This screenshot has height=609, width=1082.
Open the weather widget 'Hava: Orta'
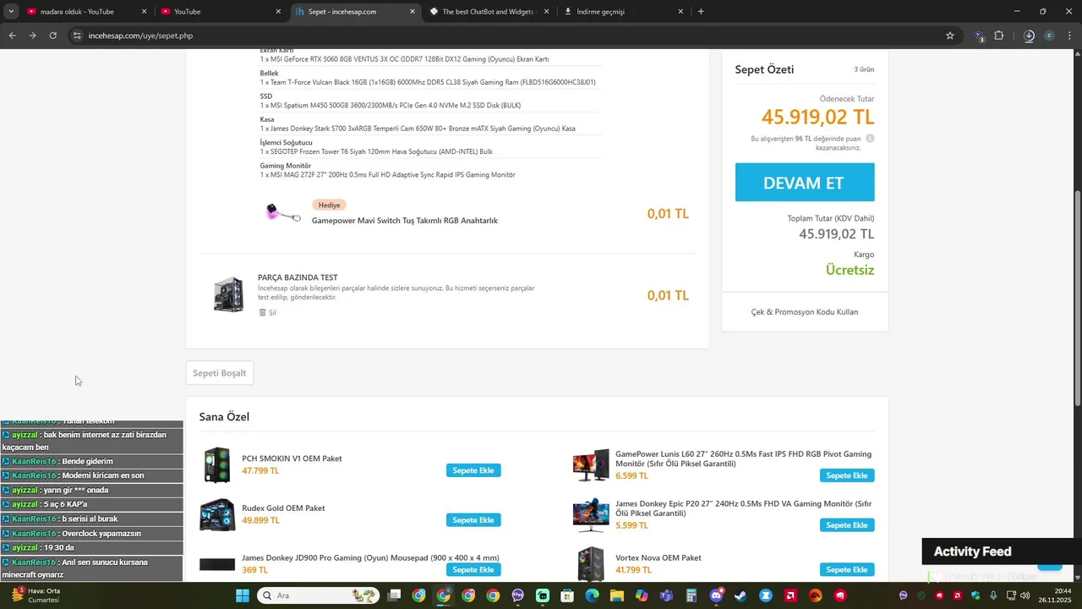pos(36,595)
